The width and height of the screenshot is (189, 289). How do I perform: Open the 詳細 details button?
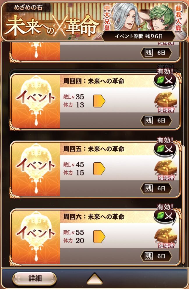(x=34, y=278)
